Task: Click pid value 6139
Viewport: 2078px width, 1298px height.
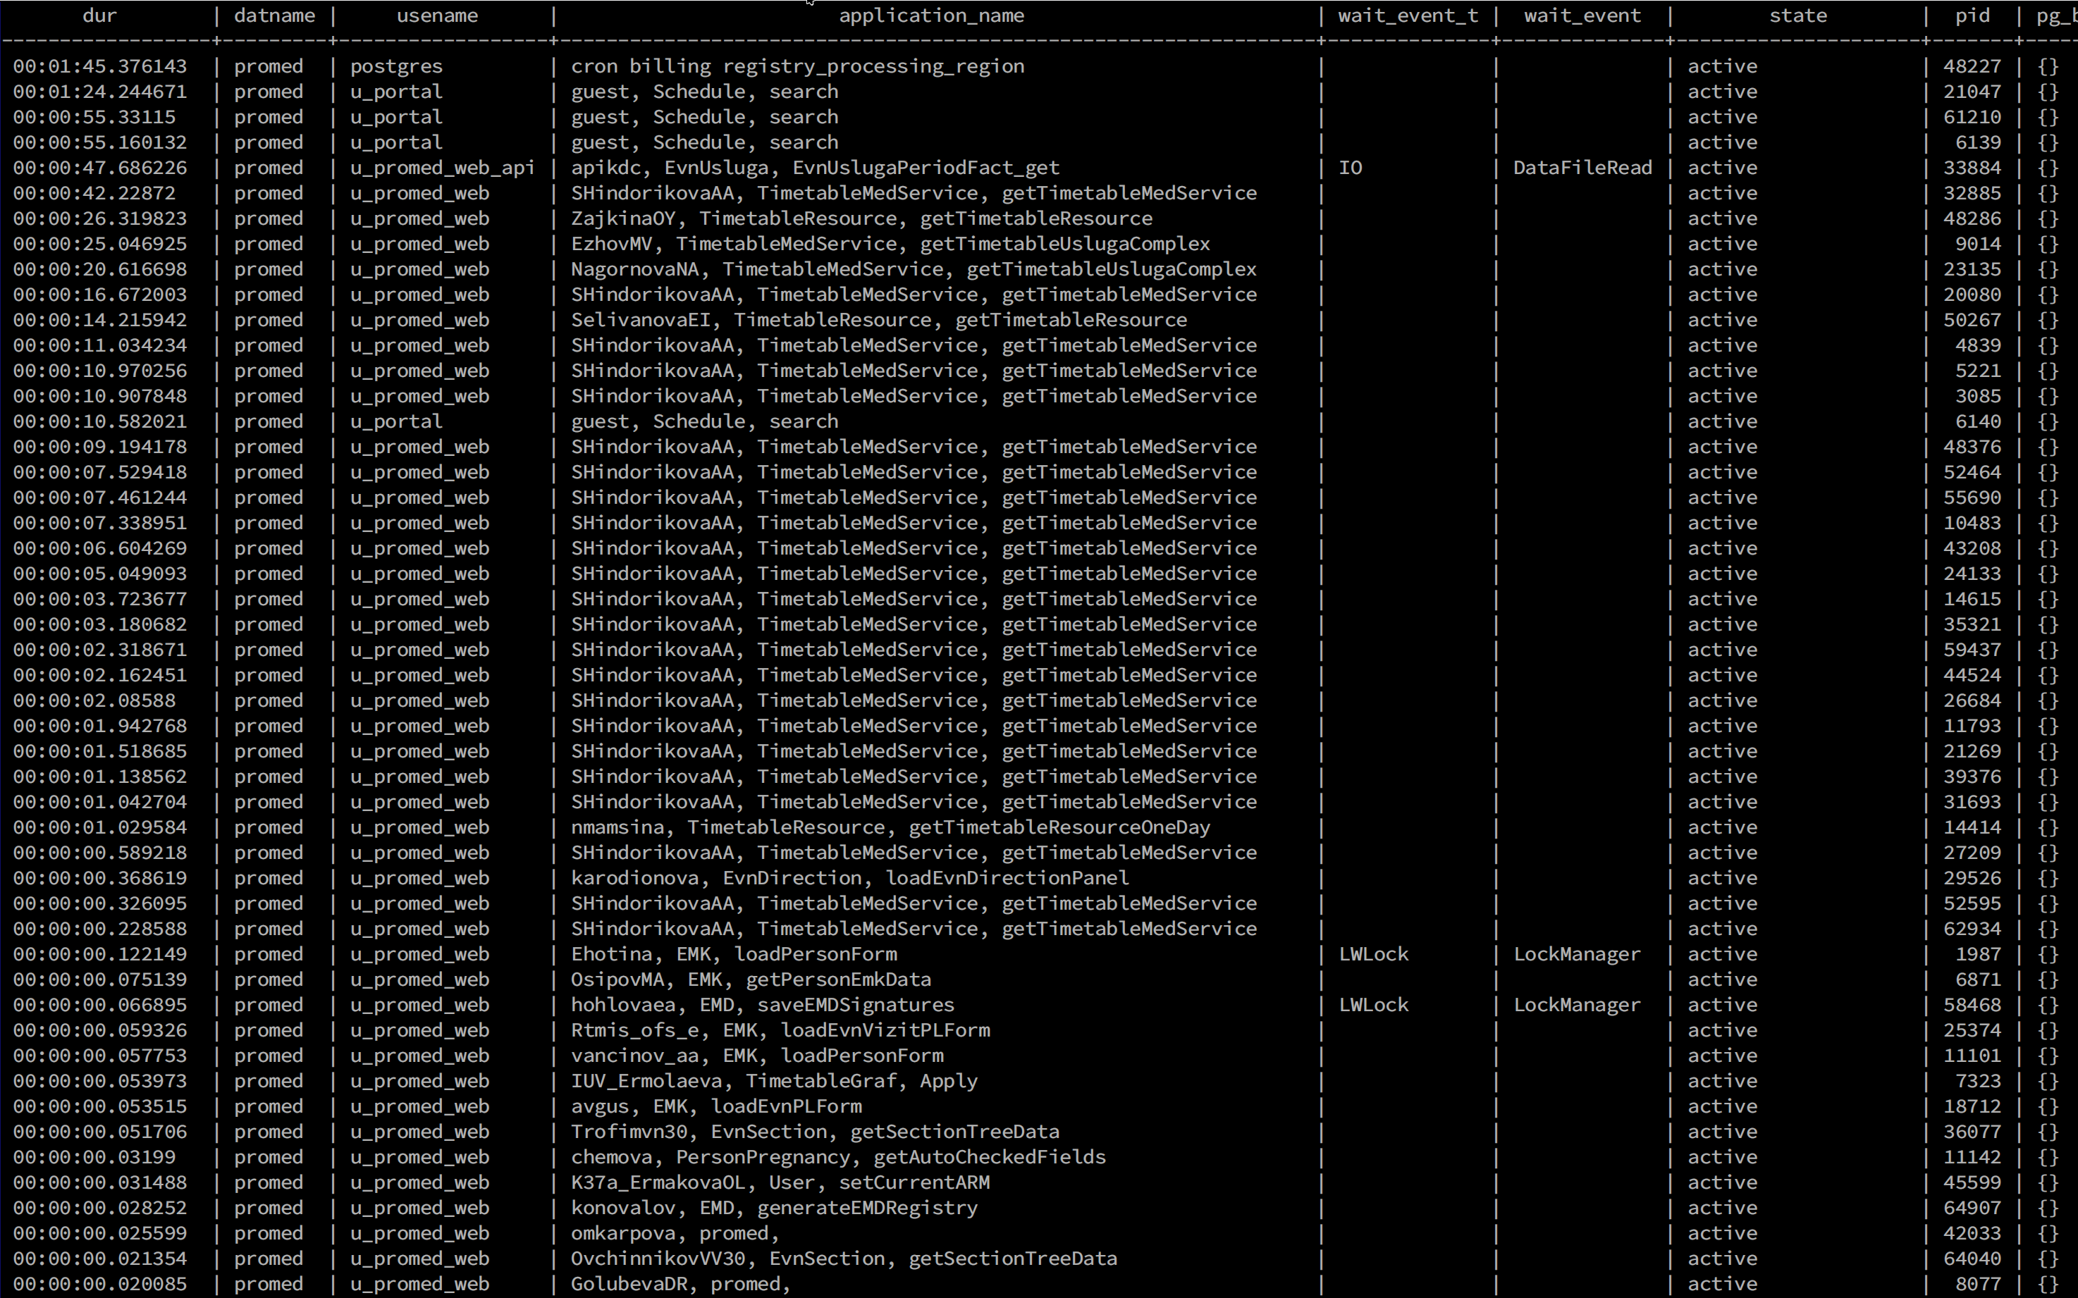Action: pos(1979,142)
